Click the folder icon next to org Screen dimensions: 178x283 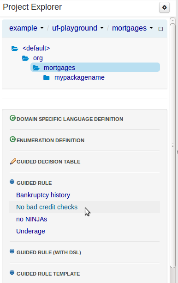point(25,58)
